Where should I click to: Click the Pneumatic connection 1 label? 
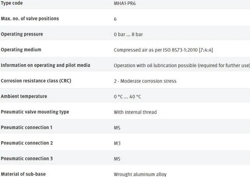click(x=27, y=128)
